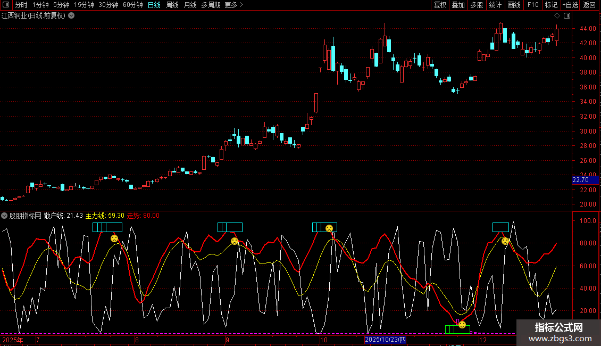Select the 1分钟 period tab
This screenshot has height=346, width=601.
[x=40, y=5]
